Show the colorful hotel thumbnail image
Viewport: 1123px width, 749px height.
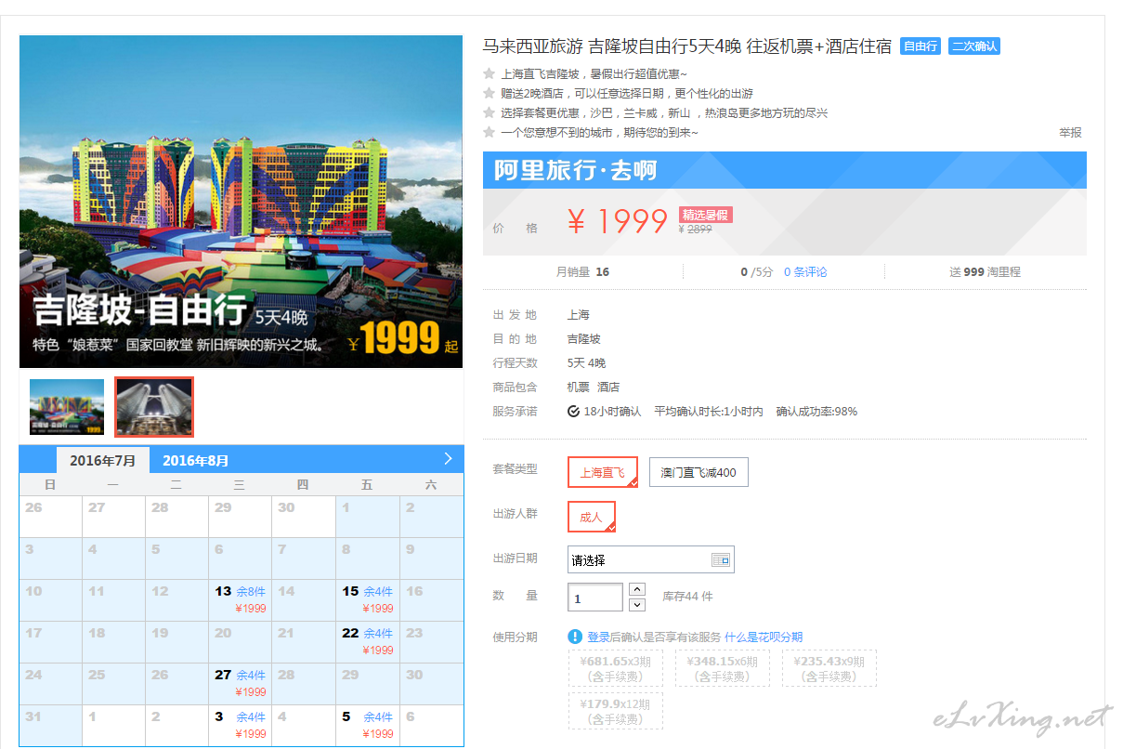click(x=67, y=406)
